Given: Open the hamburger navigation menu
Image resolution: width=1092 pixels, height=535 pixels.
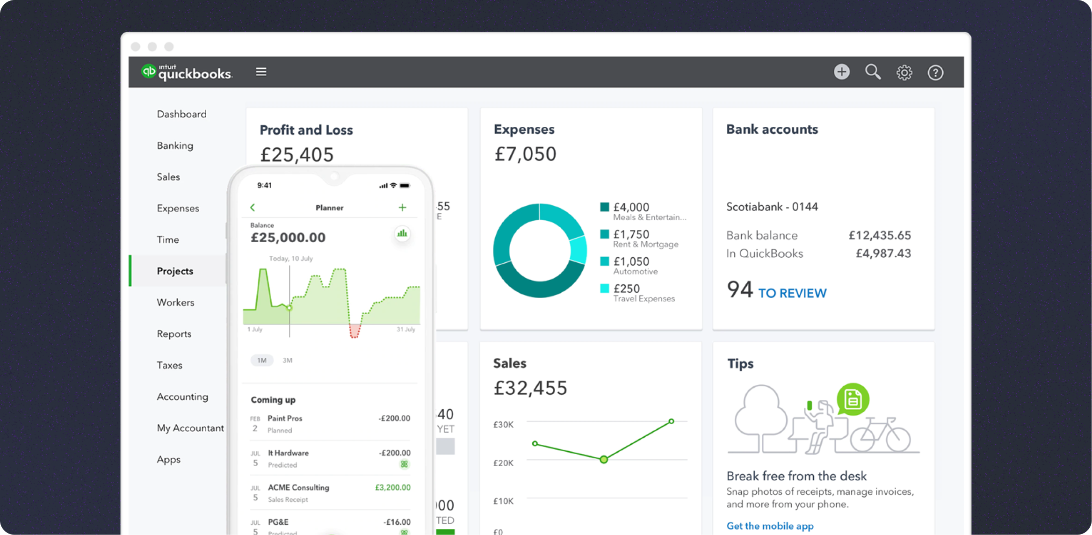Looking at the screenshot, I should click(261, 72).
